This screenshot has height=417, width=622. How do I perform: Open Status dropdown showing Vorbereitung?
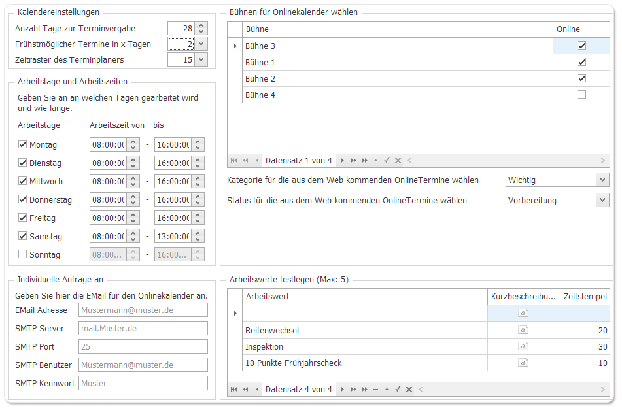[x=602, y=200]
